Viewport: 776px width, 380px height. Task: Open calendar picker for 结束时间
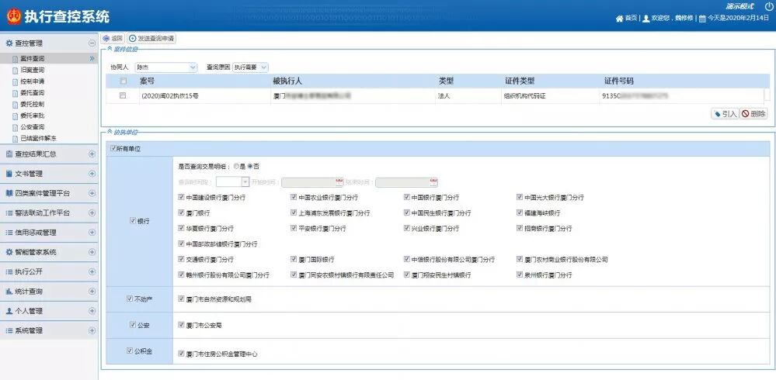coord(433,181)
